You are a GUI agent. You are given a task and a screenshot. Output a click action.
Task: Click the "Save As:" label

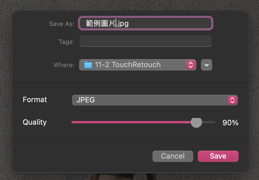tap(61, 24)
